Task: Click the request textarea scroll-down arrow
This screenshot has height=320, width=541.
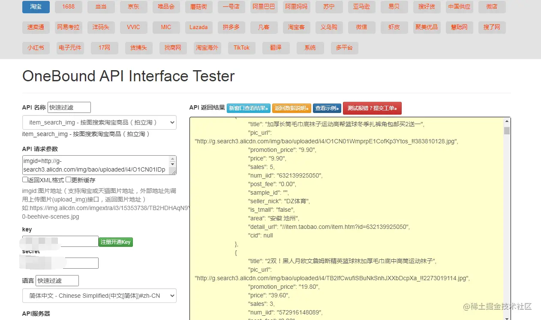Action: click(173, 164)
